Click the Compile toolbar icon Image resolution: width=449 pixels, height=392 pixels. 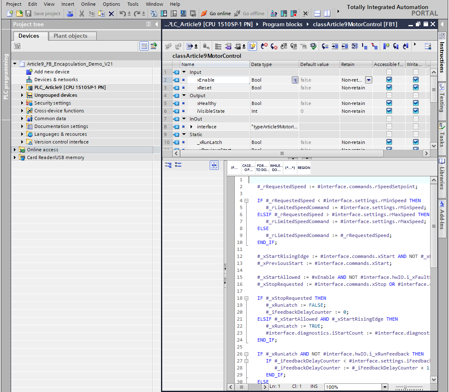pos(154,13)
